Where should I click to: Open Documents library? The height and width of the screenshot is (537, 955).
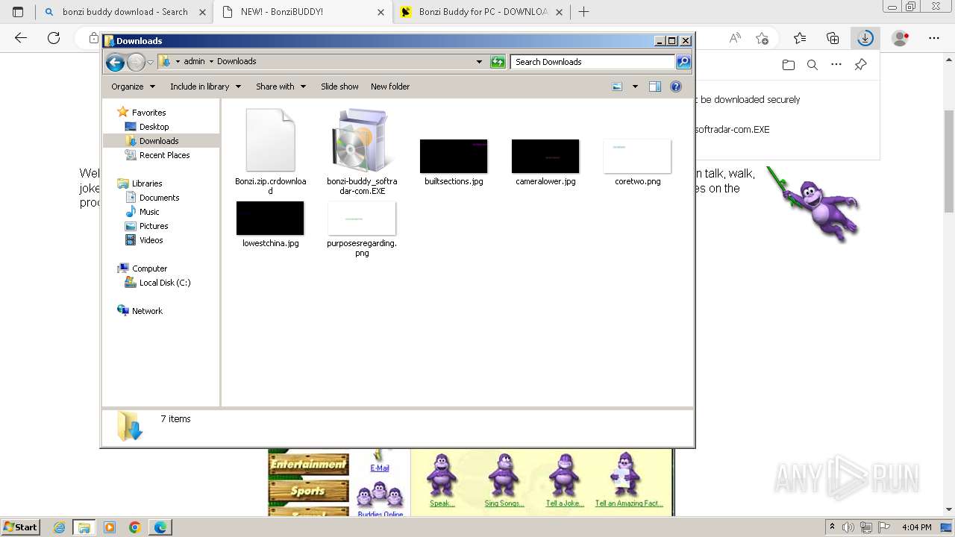coord(160,198)
